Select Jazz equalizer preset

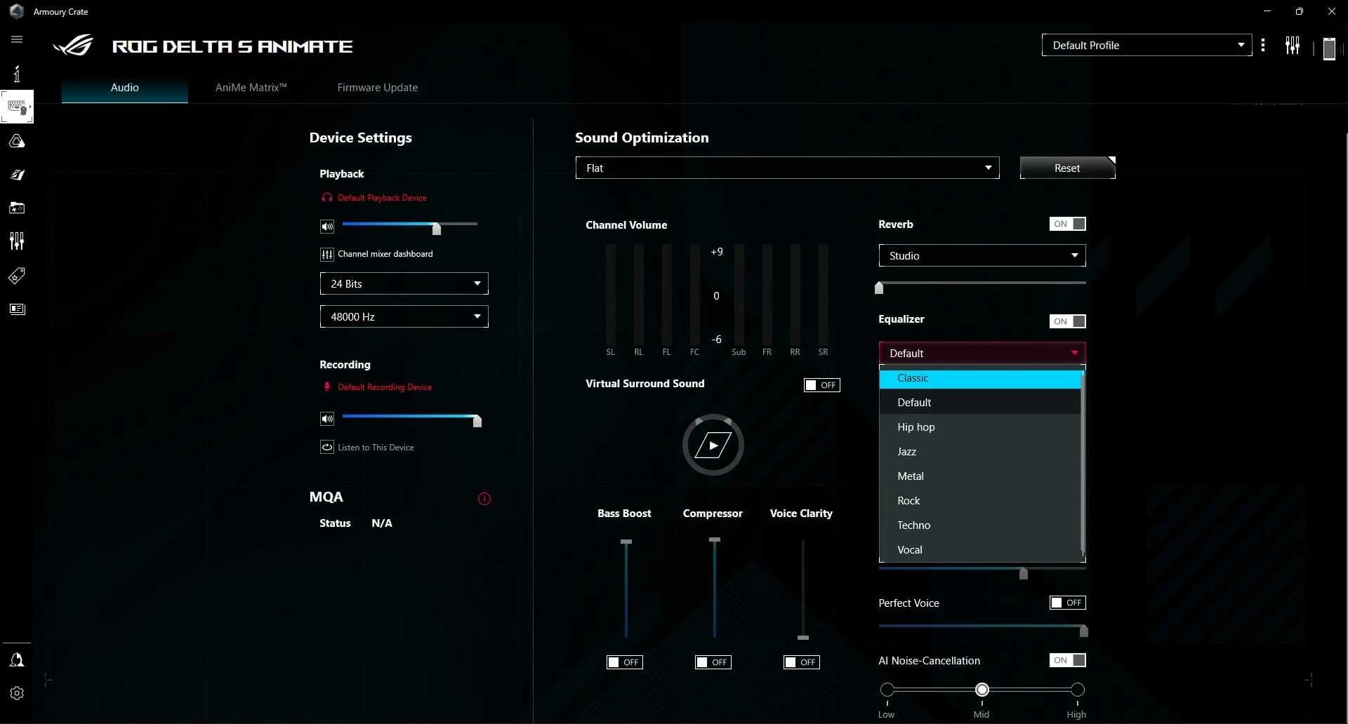(x=980, y=452)
